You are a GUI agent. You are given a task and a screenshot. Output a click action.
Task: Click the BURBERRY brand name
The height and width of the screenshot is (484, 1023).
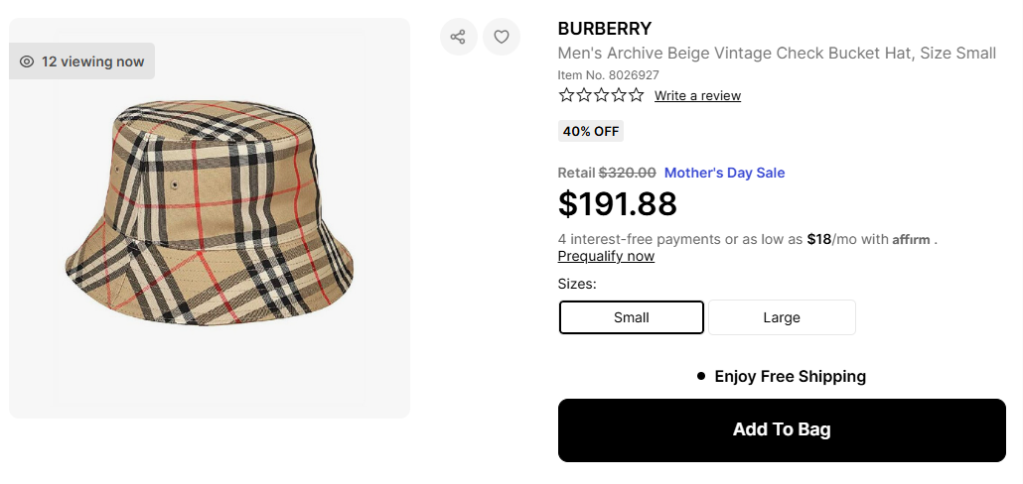(x=604, y=29)
